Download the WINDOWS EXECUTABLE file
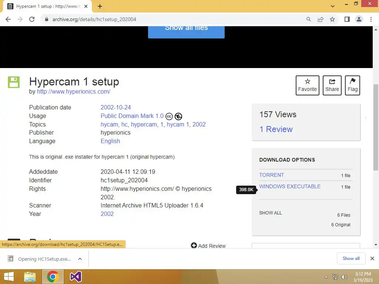The width and height of the screenshot is (379, 284). (290, 186)
